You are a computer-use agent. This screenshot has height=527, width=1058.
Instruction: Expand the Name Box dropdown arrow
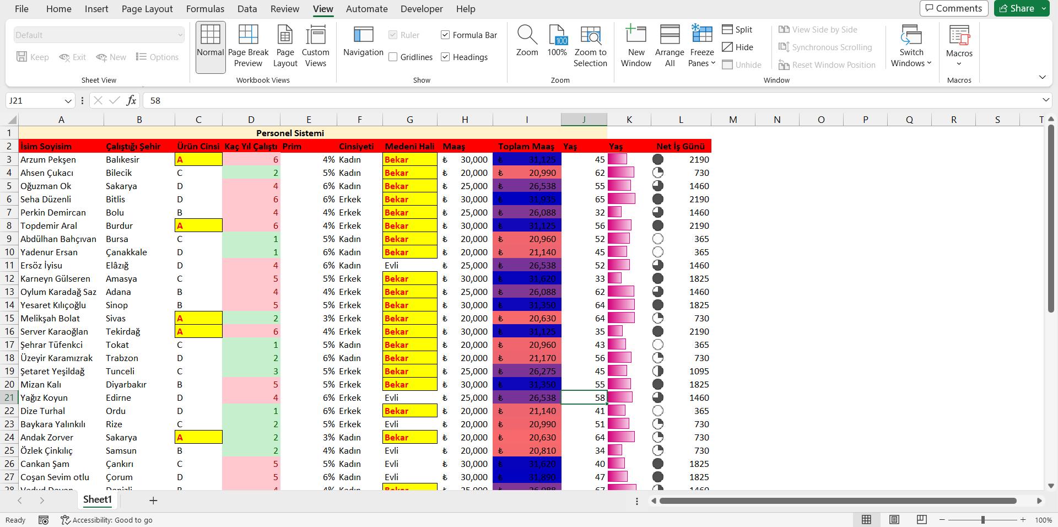click(x=68, y=101)
